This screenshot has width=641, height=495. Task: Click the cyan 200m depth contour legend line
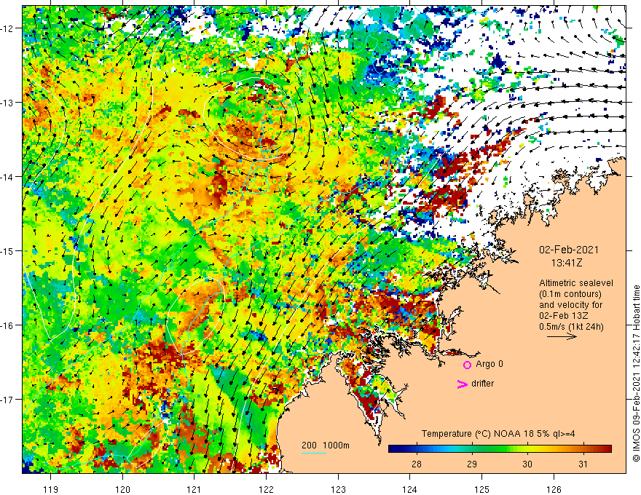click(x=314, y=453)
